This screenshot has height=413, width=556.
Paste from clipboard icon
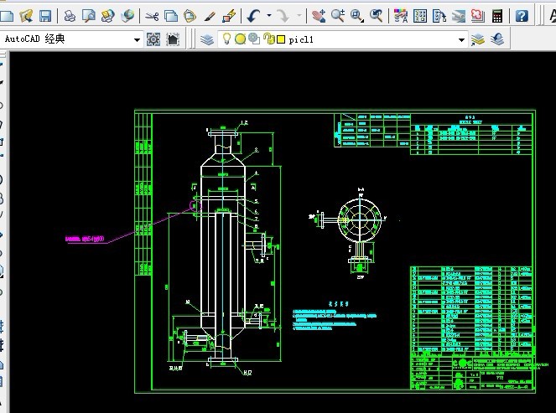point(190,16)
